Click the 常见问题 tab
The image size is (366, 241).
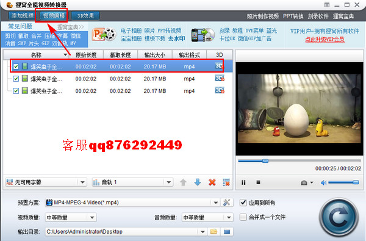[20, 26]
